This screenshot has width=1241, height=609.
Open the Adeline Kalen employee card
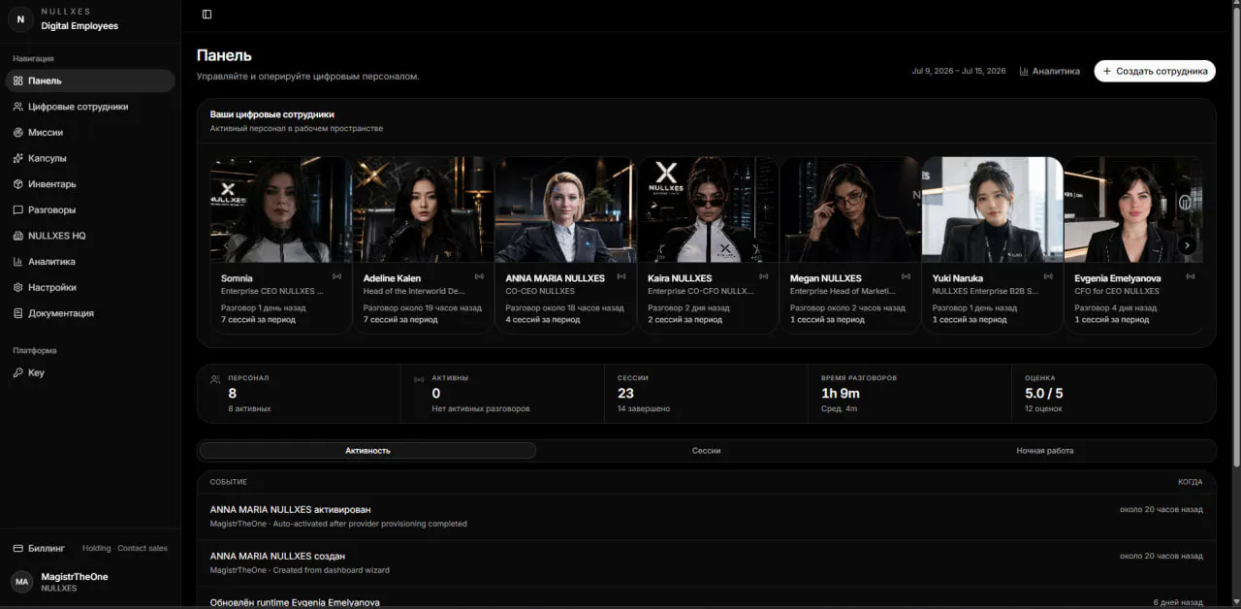[424, 245]
